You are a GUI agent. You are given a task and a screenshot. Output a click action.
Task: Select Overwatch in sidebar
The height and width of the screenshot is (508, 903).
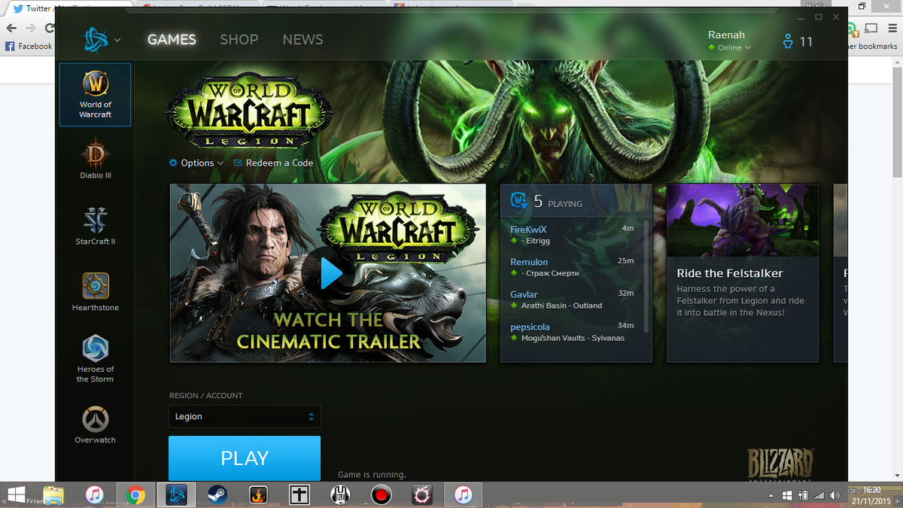click(96, 424)
